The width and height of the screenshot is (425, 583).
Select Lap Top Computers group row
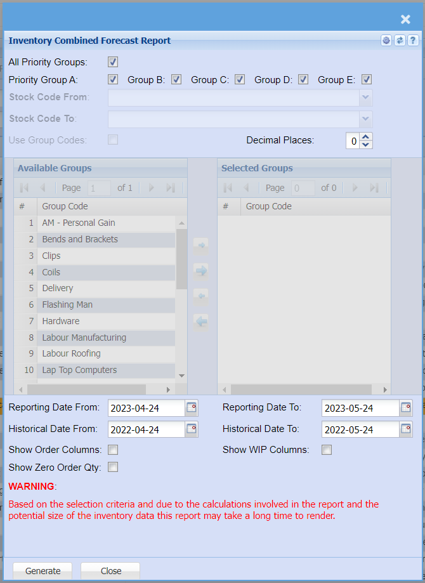[x=95, y=370]
